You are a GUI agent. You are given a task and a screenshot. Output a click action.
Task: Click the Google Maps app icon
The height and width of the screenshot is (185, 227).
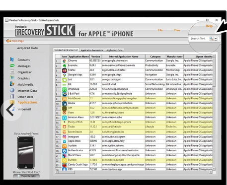click(65, 75)
